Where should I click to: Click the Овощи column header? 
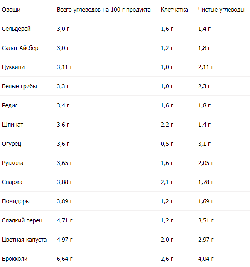click(x=11, y=10)
